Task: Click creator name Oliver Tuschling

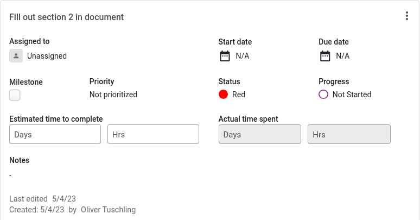Action: (108, 210)
